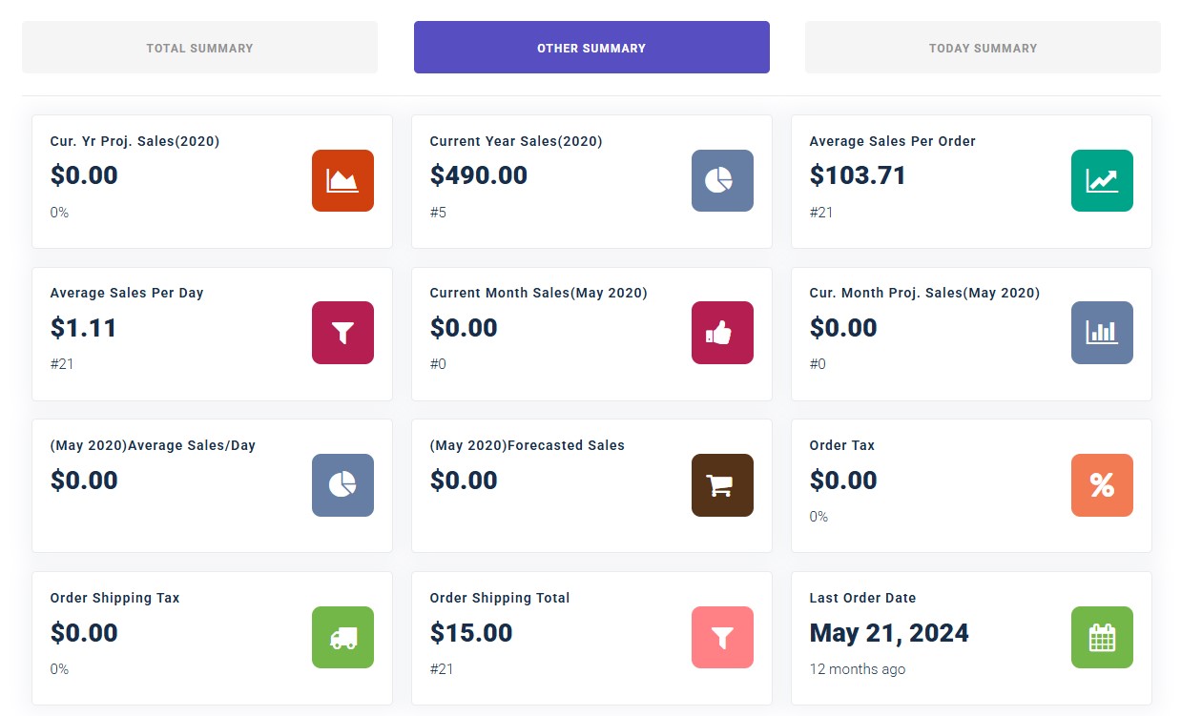Open the Total Summary tab

199,48
